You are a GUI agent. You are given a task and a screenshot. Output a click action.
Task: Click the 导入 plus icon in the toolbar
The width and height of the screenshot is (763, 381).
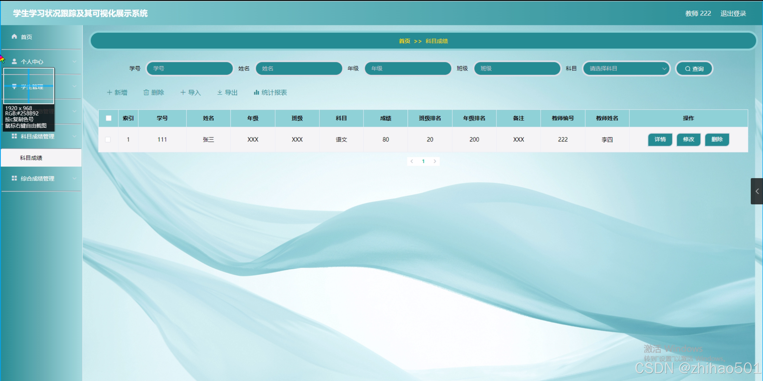coord(183,92)
